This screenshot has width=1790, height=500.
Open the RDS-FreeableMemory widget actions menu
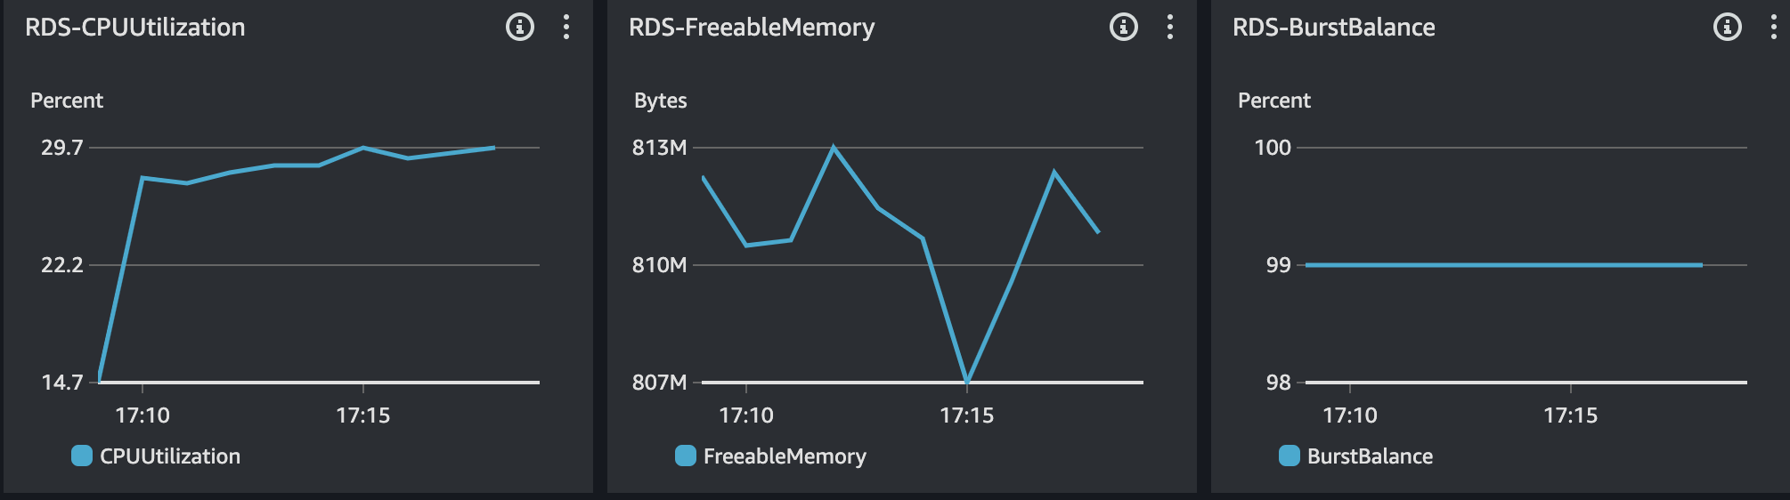coord(1170,27)
